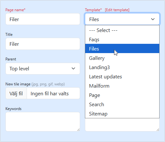Open the Parent dropdown

pyautogui.click(x=43, y=68)
